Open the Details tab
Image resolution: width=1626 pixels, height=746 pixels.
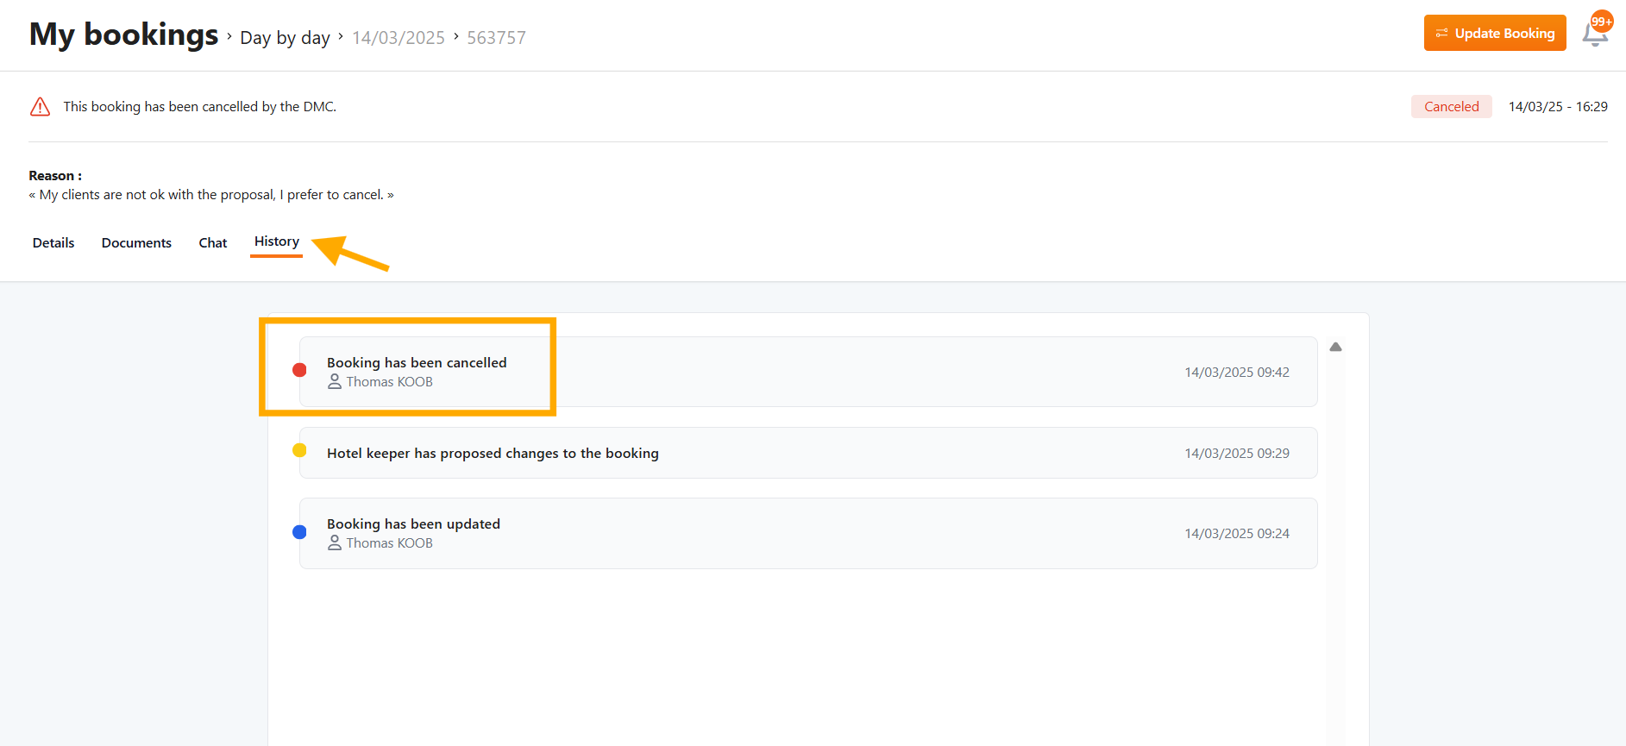pyautogui.click(x=53, y=243)
